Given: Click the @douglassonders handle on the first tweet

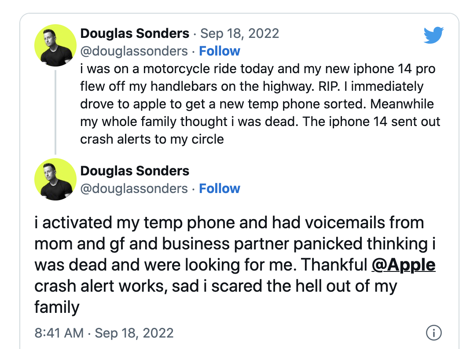Looking at the screenshot, I should click(x=134, y=51).
